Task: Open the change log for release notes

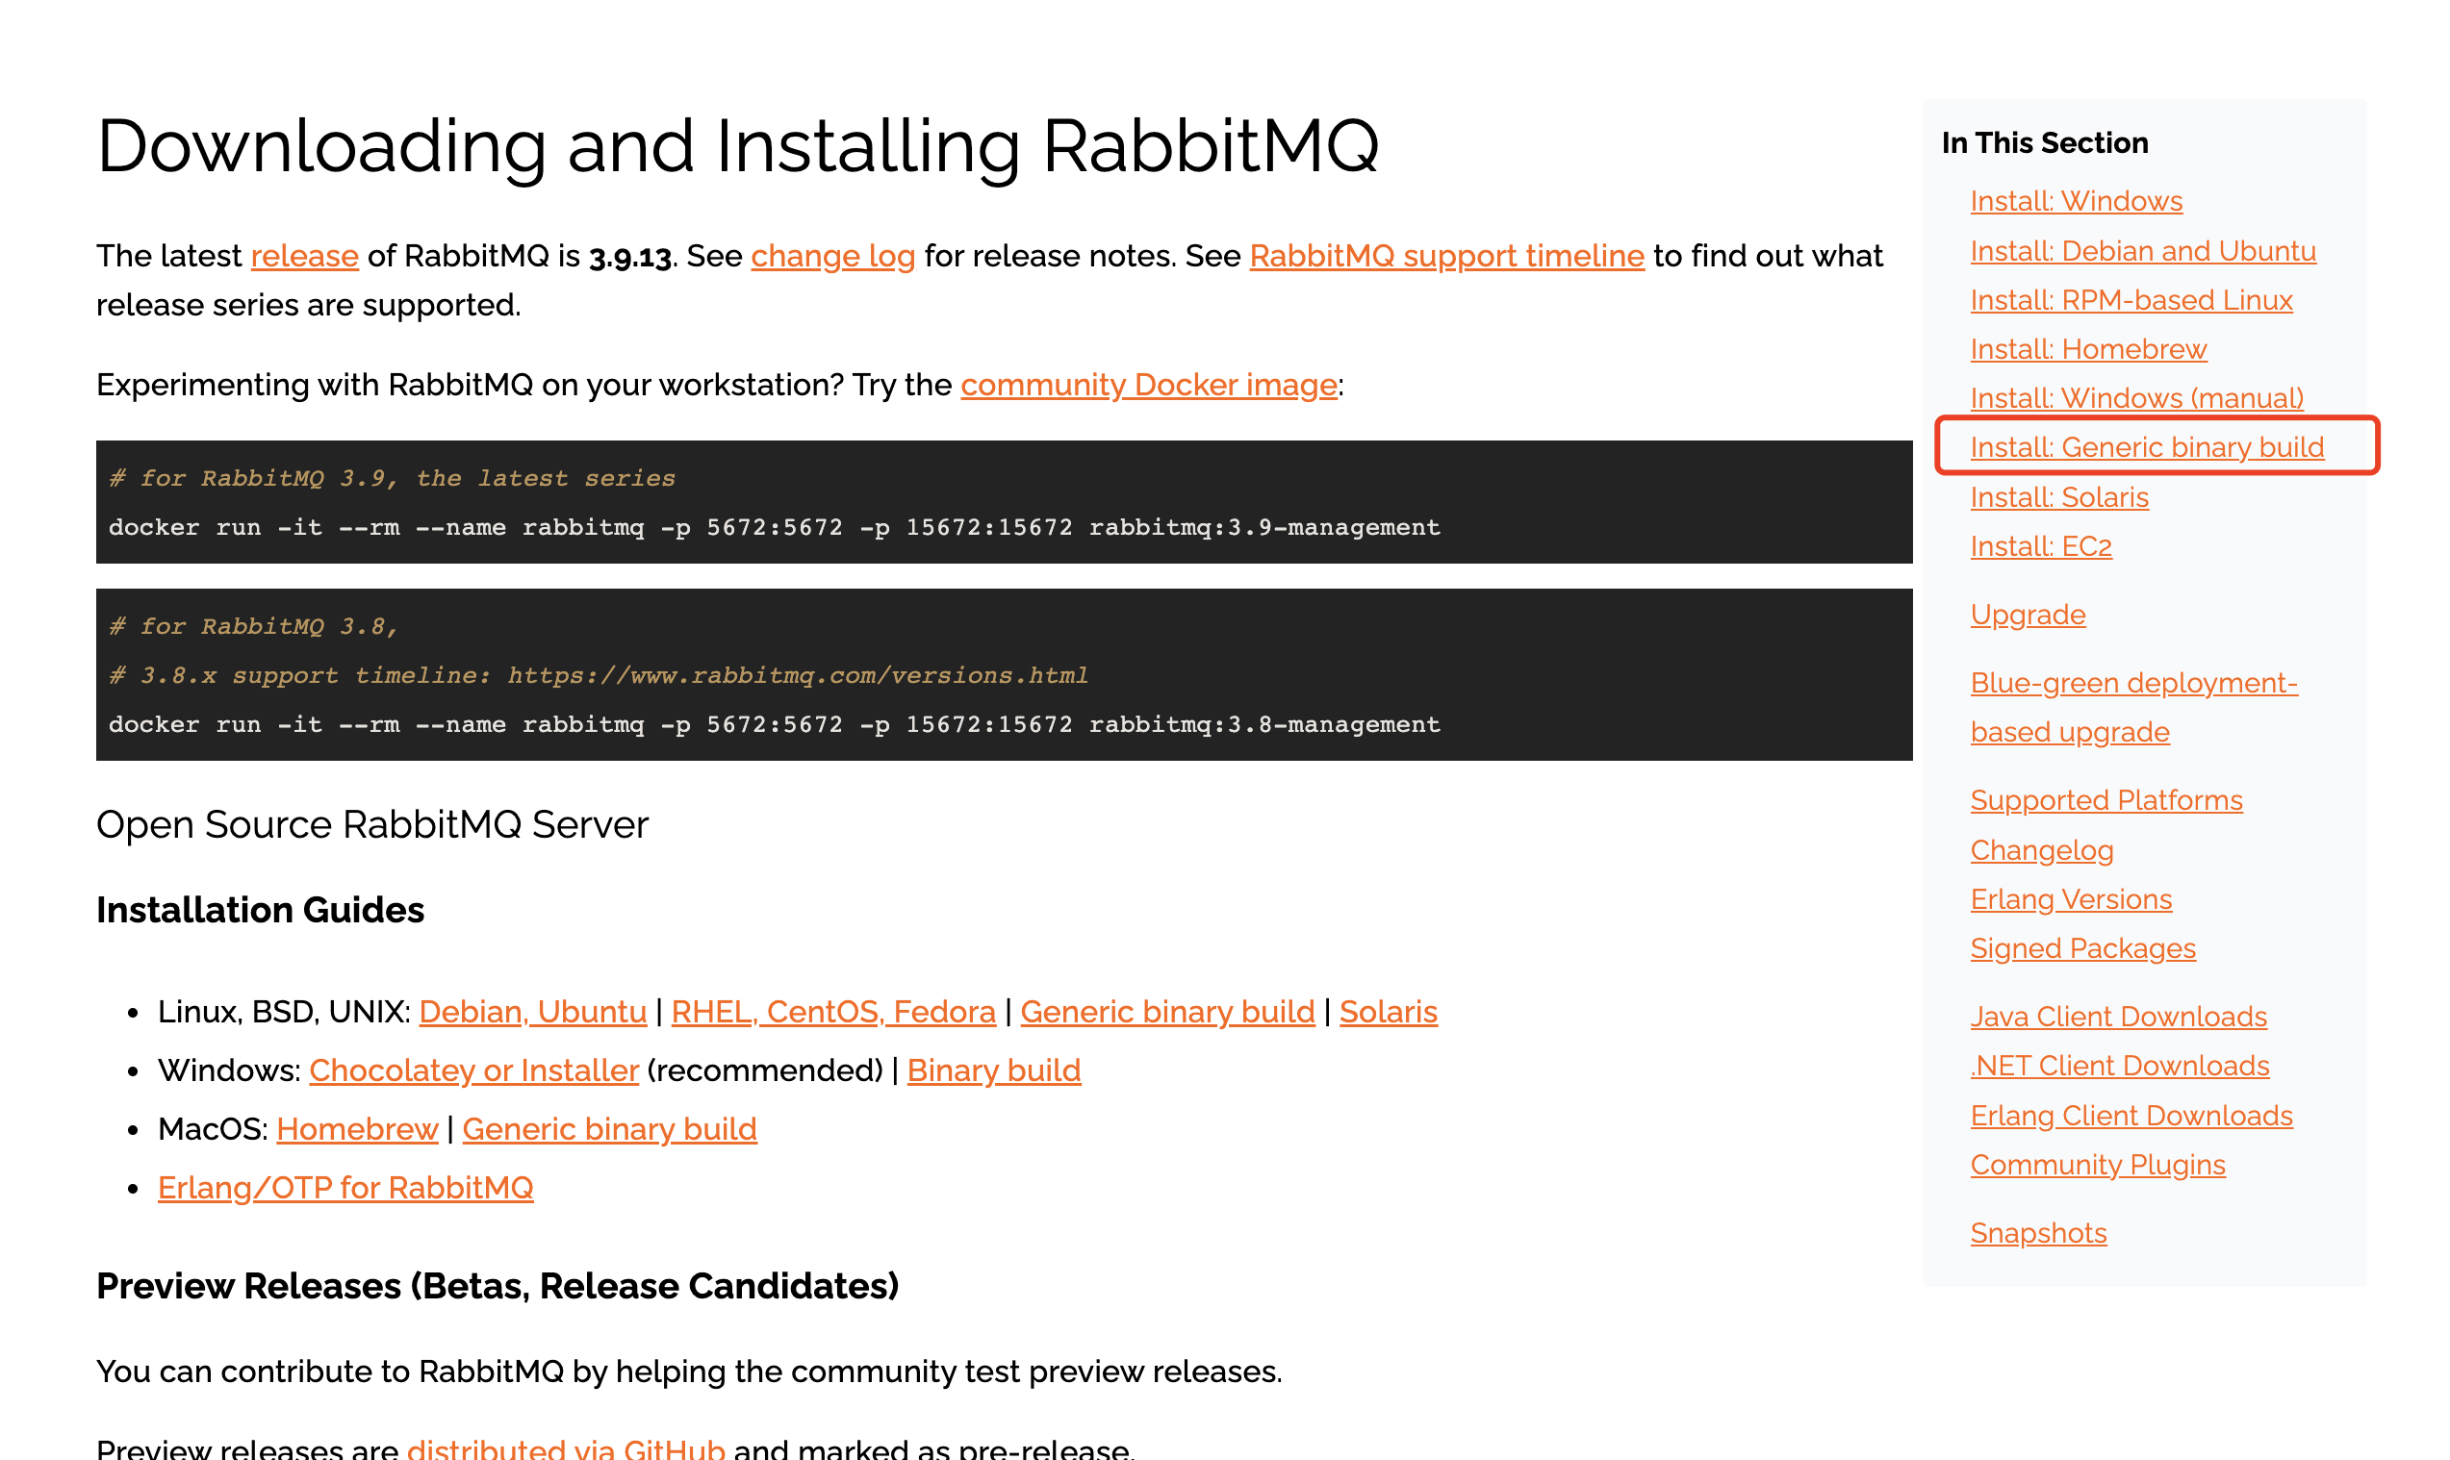Action: [832, 256]
